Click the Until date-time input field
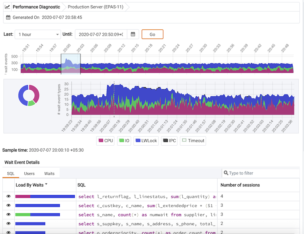304x234 pixels. click(101, 34)
